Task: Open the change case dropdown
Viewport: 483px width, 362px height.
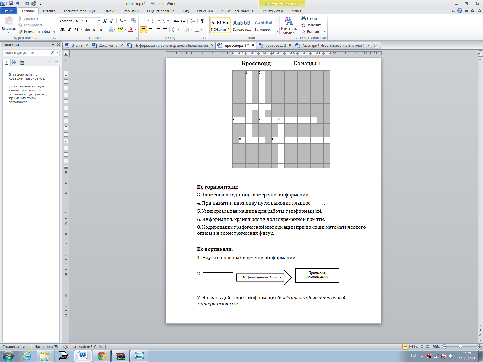Action: pyautogui.click(x=122, y=21)
